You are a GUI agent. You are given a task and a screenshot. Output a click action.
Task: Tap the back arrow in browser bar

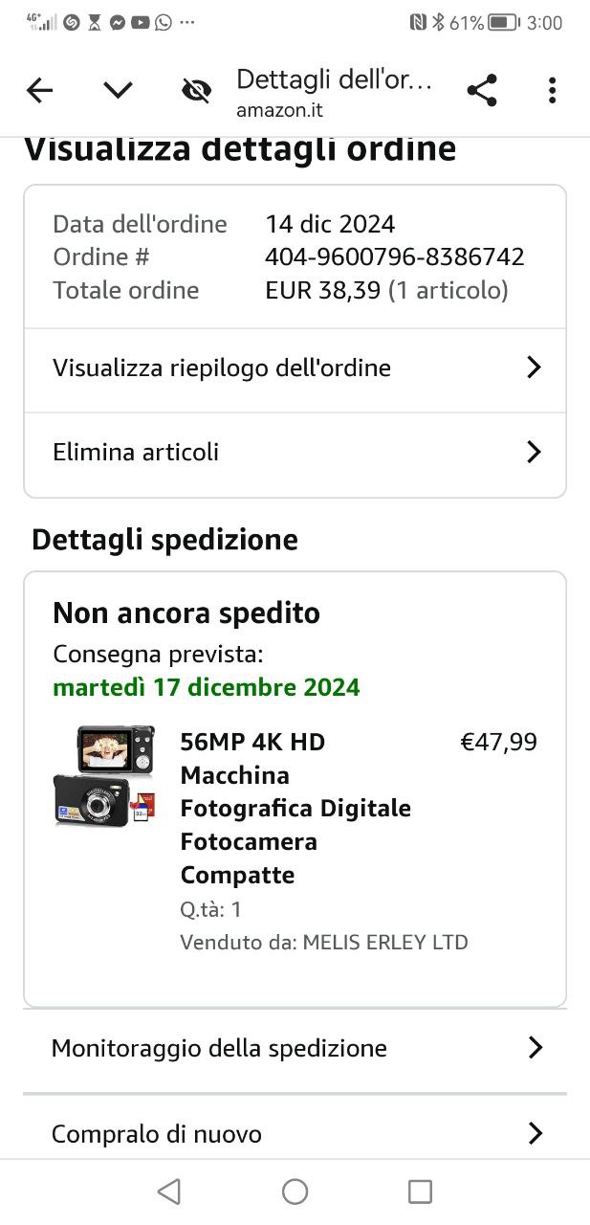click(x=39, y=91)
